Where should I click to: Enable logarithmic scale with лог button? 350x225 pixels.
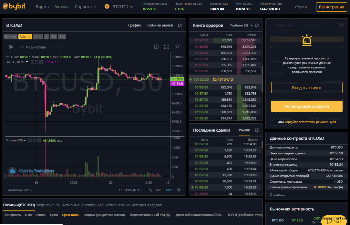159,190
